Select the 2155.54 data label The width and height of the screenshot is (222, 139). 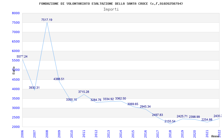pyautogui.click(x=170, y=121)
